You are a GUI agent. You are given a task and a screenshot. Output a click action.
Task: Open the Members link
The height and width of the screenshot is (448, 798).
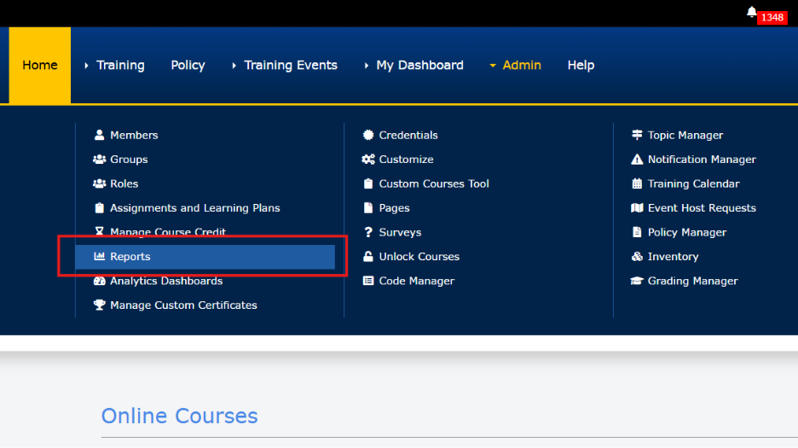134,135
